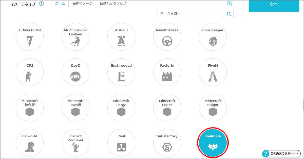Screen dimensions: 304x159
Task: Pick Minecraft Paper image
Action: (167, 108)
